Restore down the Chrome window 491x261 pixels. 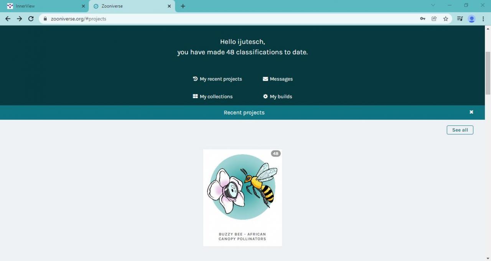point(466,5)
